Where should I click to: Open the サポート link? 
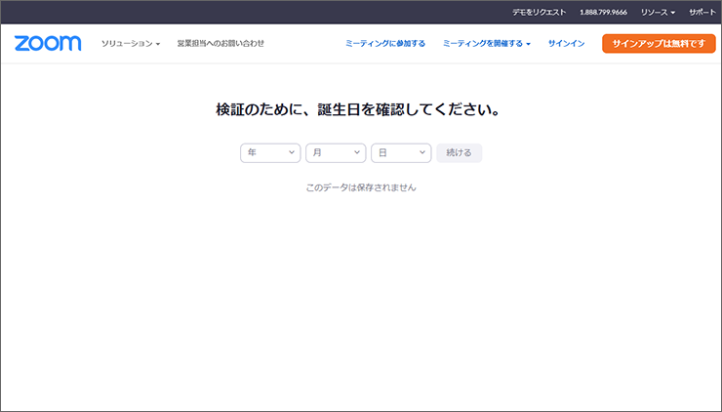tap(702, 12)
